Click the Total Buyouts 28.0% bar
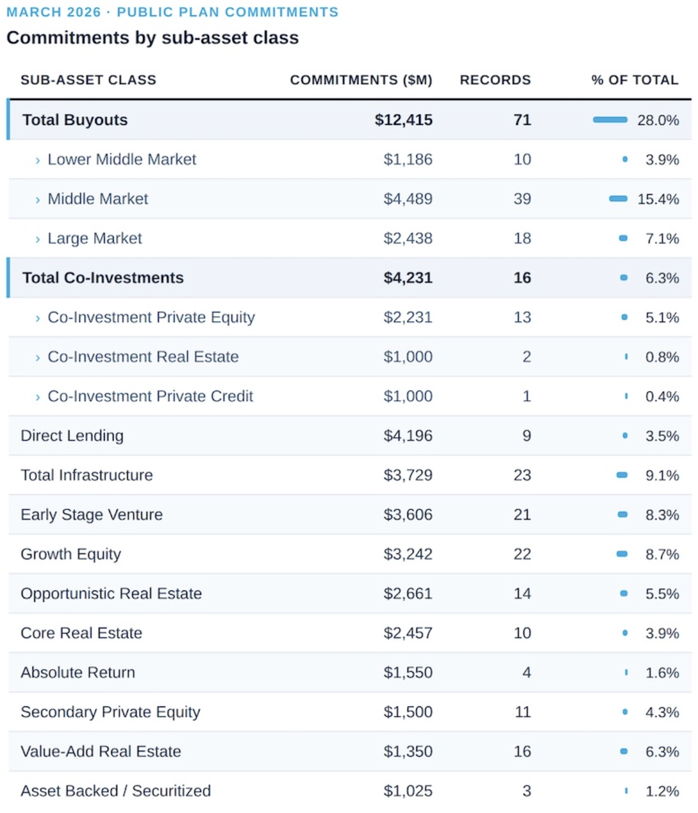This screenshot has width=698, height=813. pyautogui.click(x=610, y=120)
